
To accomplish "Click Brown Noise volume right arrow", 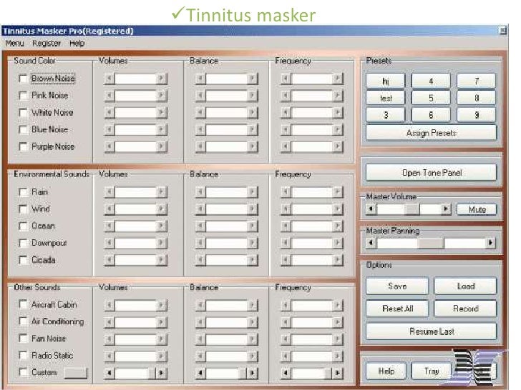I will tap(161, 79).
